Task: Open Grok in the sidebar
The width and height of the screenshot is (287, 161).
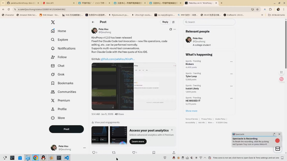Action: (x=57, y=74)
